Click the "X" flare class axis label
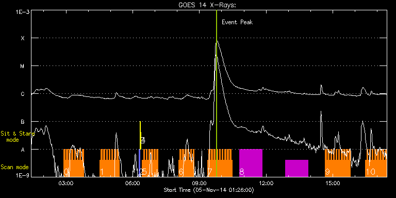The height and width of the screenshot is (198, 396). (x=23, y=38)
